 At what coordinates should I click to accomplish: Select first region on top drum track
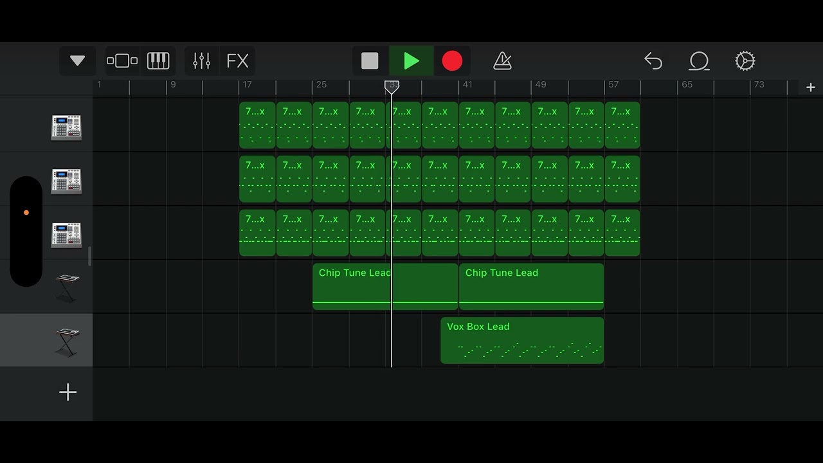257,125
